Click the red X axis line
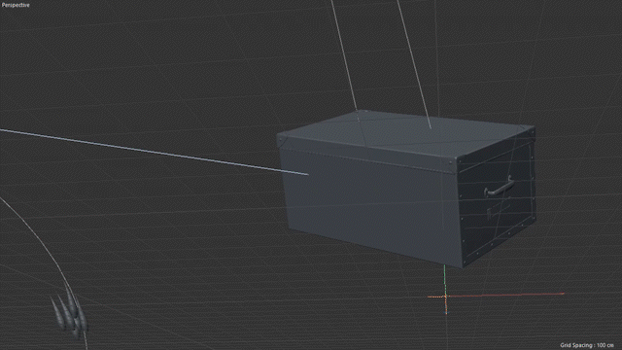 click(x=503, y=295)
